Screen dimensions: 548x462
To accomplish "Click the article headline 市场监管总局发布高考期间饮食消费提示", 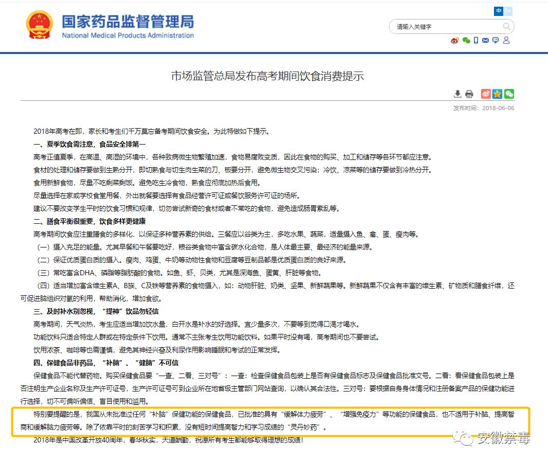I will pyautogui.click(x=267, y=76).
